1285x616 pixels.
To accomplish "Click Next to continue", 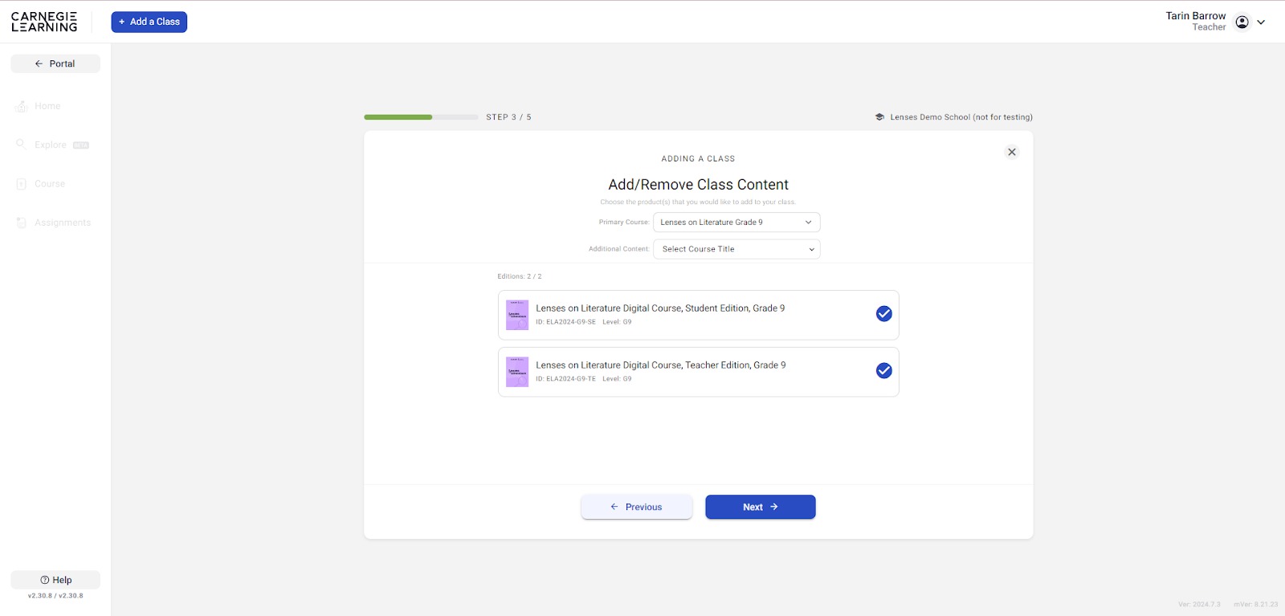I will [x=761, y=507].
